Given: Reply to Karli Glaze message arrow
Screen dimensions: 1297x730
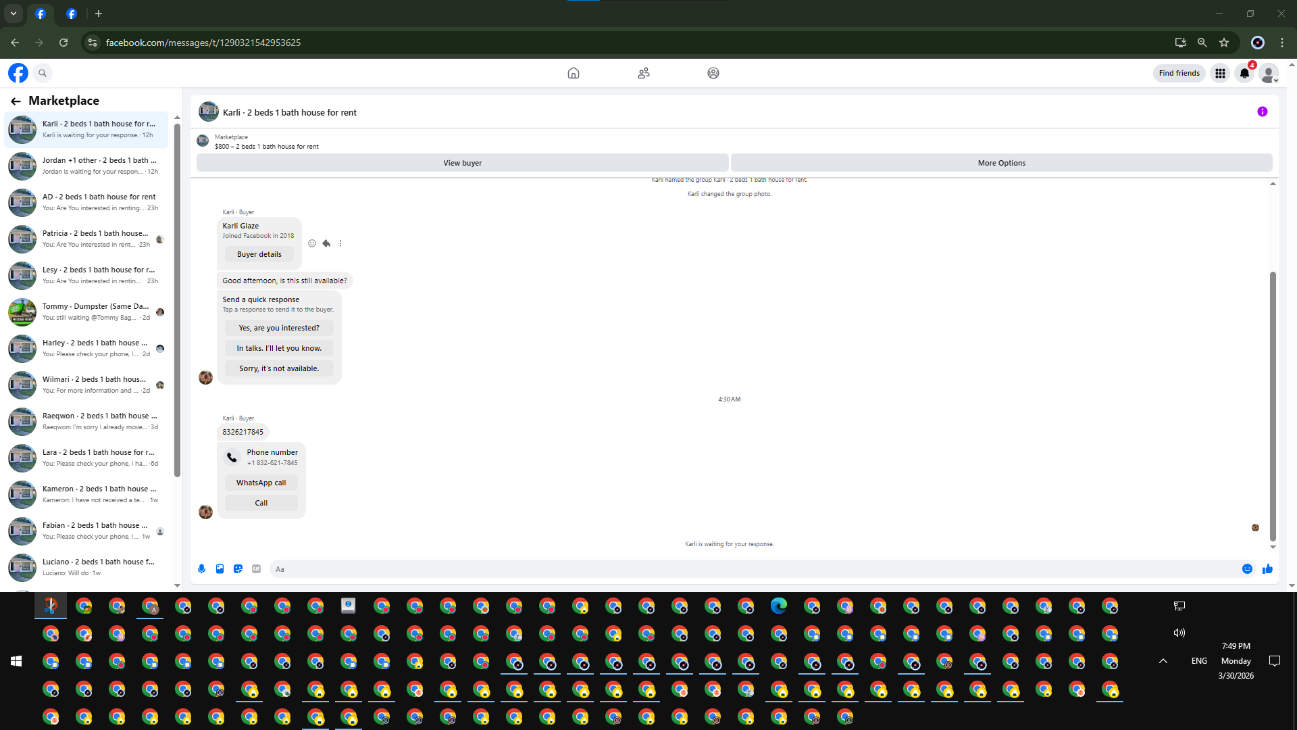Looking at the screenshot, I should click(326, 243).
